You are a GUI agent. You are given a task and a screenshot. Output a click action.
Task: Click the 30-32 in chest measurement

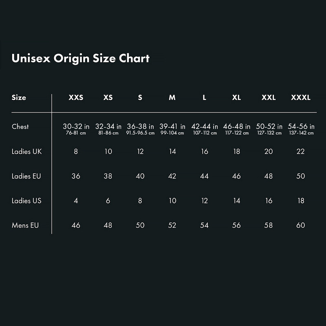[76, 127]
